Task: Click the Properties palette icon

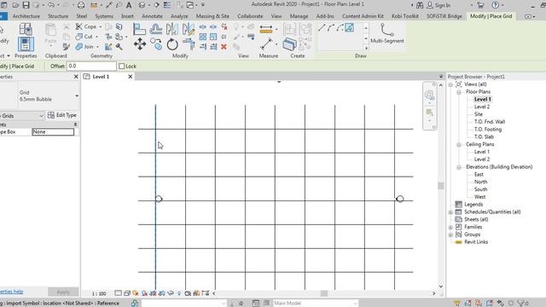Action: click(x=26, y=44)
